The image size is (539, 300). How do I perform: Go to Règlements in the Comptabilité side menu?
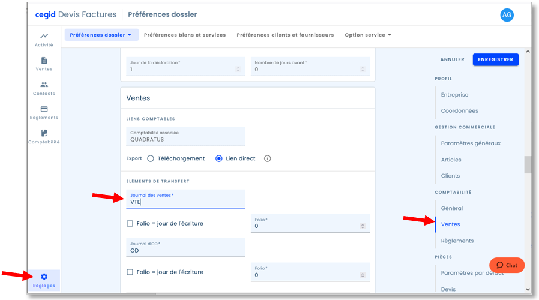click(457, 241)
